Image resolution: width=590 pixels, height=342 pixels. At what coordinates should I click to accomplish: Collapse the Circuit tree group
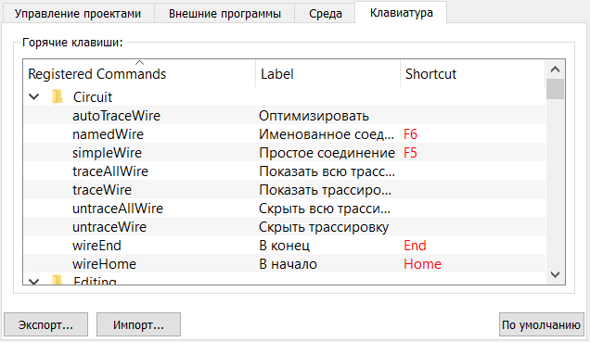pyautogui.click(x=34, y=97)
